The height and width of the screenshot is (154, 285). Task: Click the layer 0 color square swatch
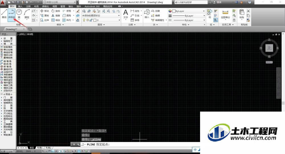(95, 20)
